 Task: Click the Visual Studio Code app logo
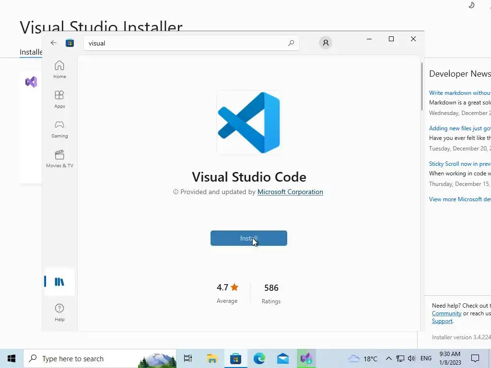tap(249, 123)
